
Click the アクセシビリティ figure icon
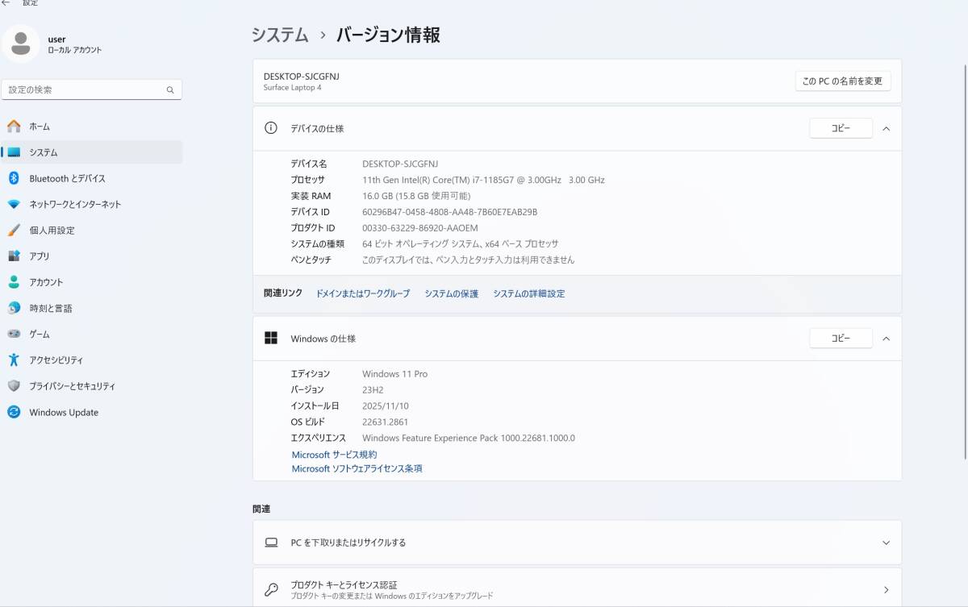click(14, 360)
